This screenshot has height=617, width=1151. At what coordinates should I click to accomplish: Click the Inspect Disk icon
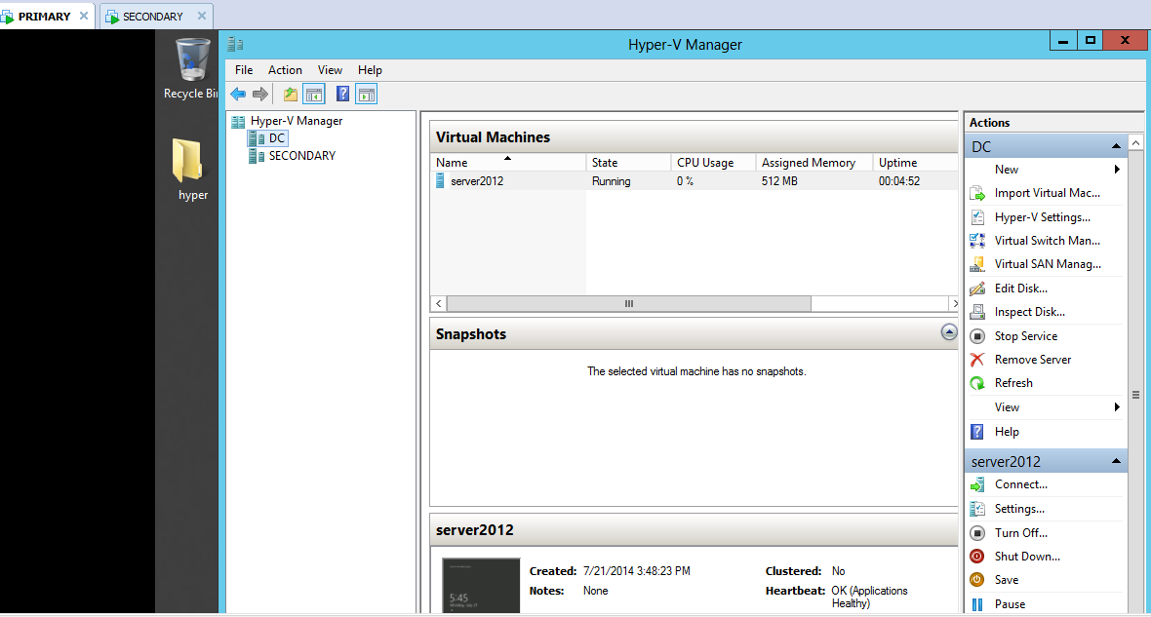[977, 312]
